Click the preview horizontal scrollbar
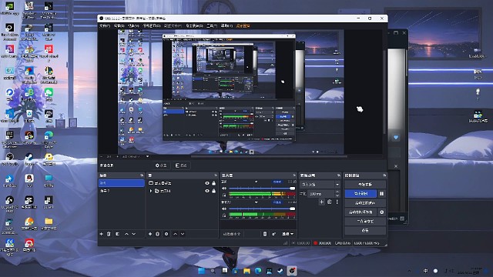Viewport: 493px width, 277px height. pos(269,156)
